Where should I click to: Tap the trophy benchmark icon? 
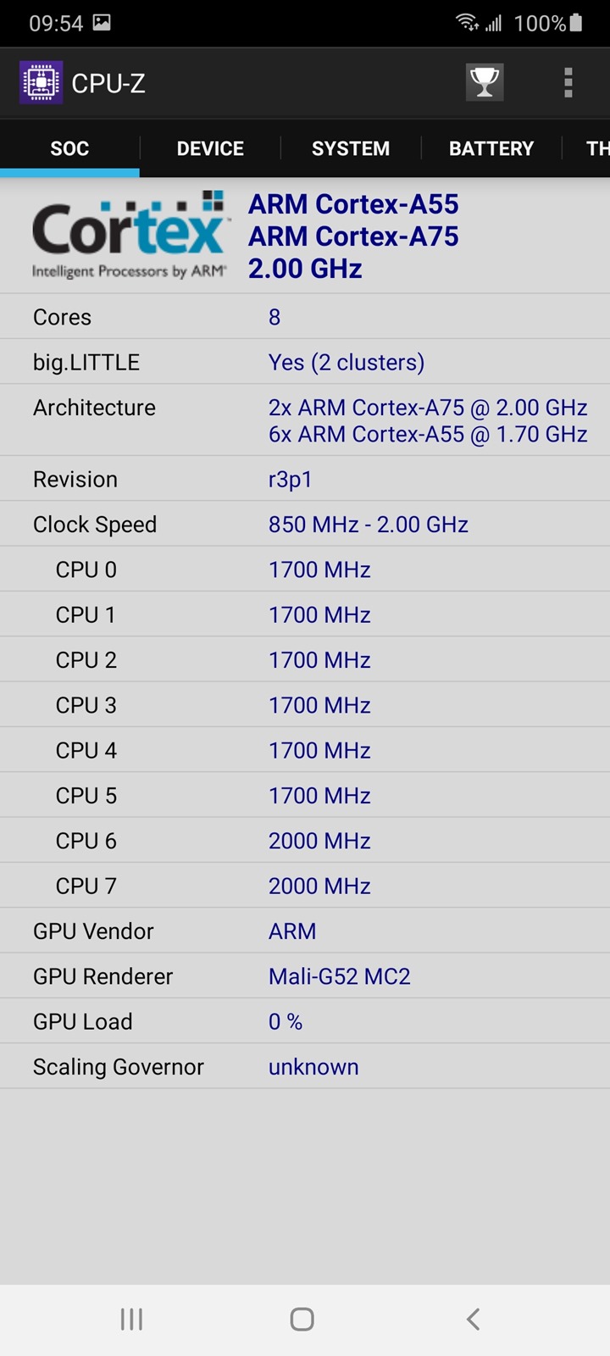485,82
